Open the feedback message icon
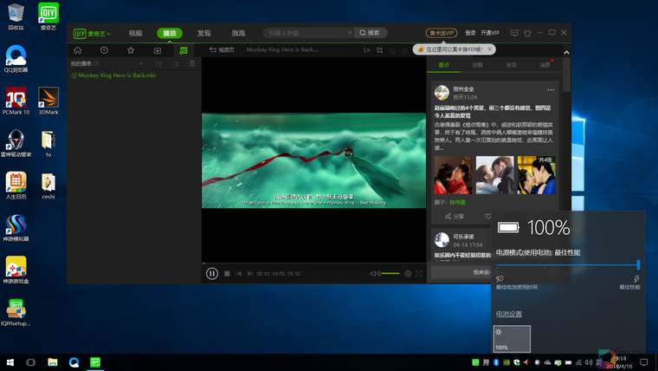This screenshot has width=658, height=371. (x=514, y=33)
